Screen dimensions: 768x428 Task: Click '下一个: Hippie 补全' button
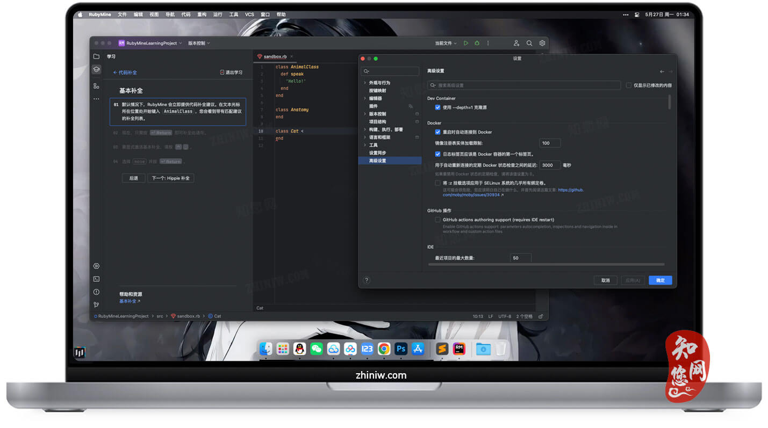170,178
